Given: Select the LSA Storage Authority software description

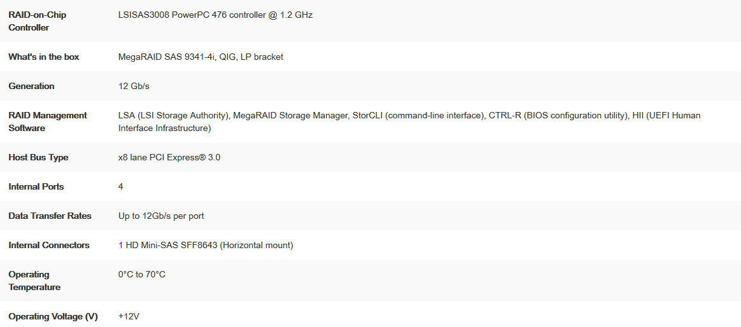Looking at the screenshot, I should (409, 122).
